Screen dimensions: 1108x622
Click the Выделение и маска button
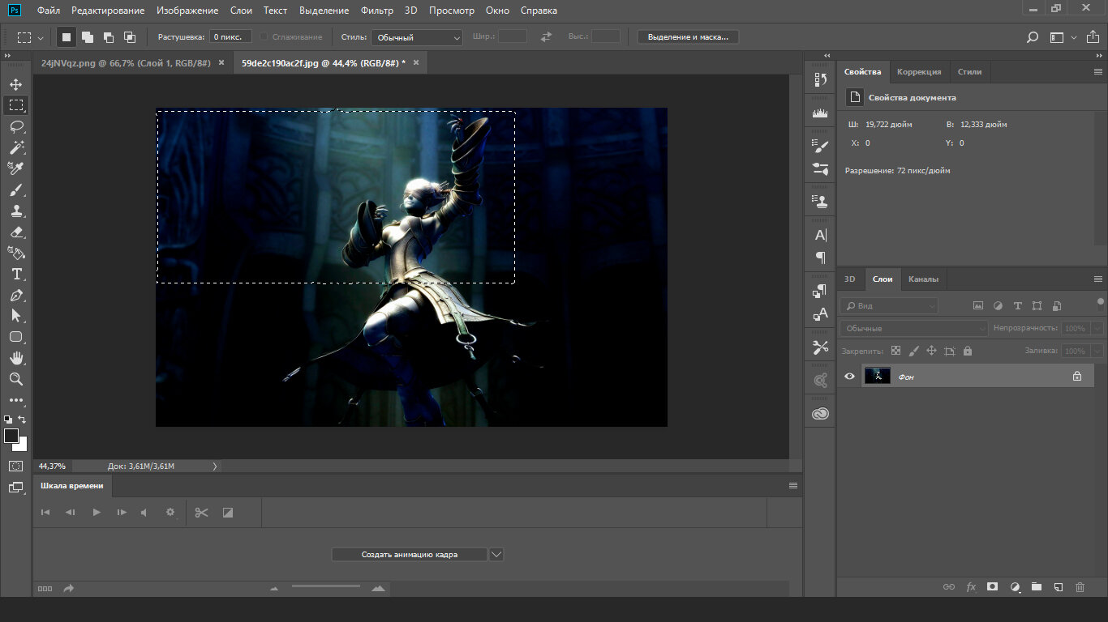point(688,37)
